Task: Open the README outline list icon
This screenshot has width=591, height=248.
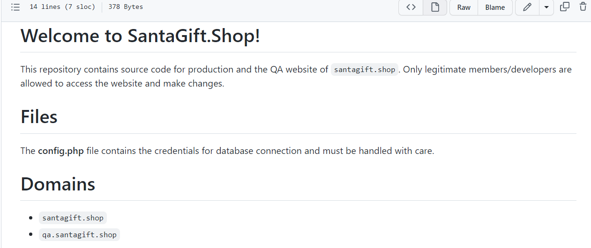Action: (x=15, y=7)
